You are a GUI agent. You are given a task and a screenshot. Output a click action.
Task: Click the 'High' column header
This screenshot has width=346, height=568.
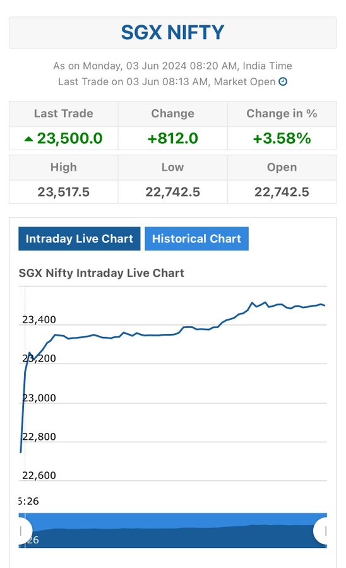[63, 167]
